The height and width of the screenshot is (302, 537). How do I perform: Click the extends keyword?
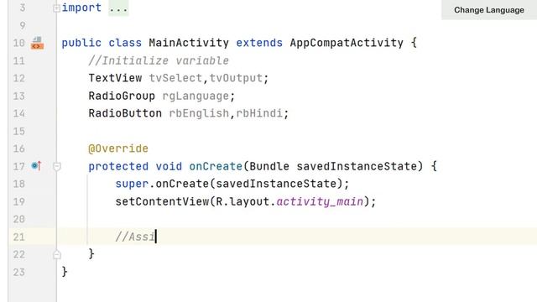(259, 43)
